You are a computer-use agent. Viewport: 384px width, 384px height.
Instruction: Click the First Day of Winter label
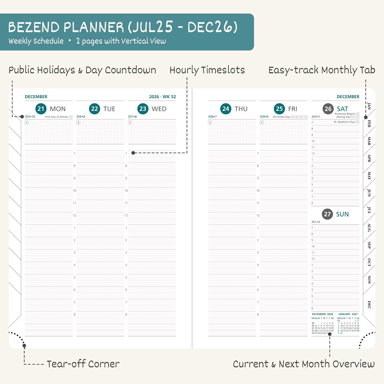pos(57,117)
